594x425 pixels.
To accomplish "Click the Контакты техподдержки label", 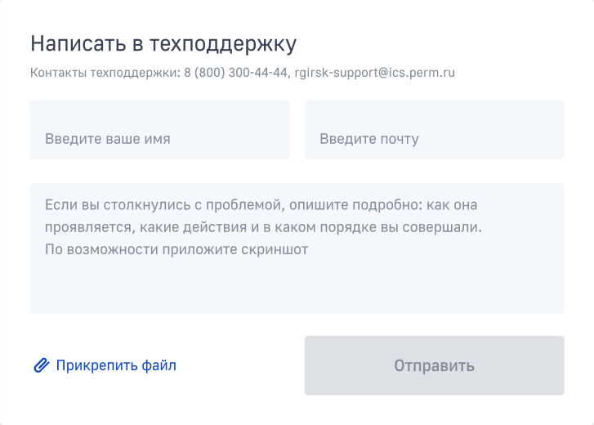I will [x=105, y=73].
